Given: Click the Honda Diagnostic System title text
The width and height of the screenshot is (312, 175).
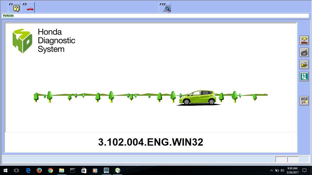Looking at the screenshot, I should coord(56,41).
